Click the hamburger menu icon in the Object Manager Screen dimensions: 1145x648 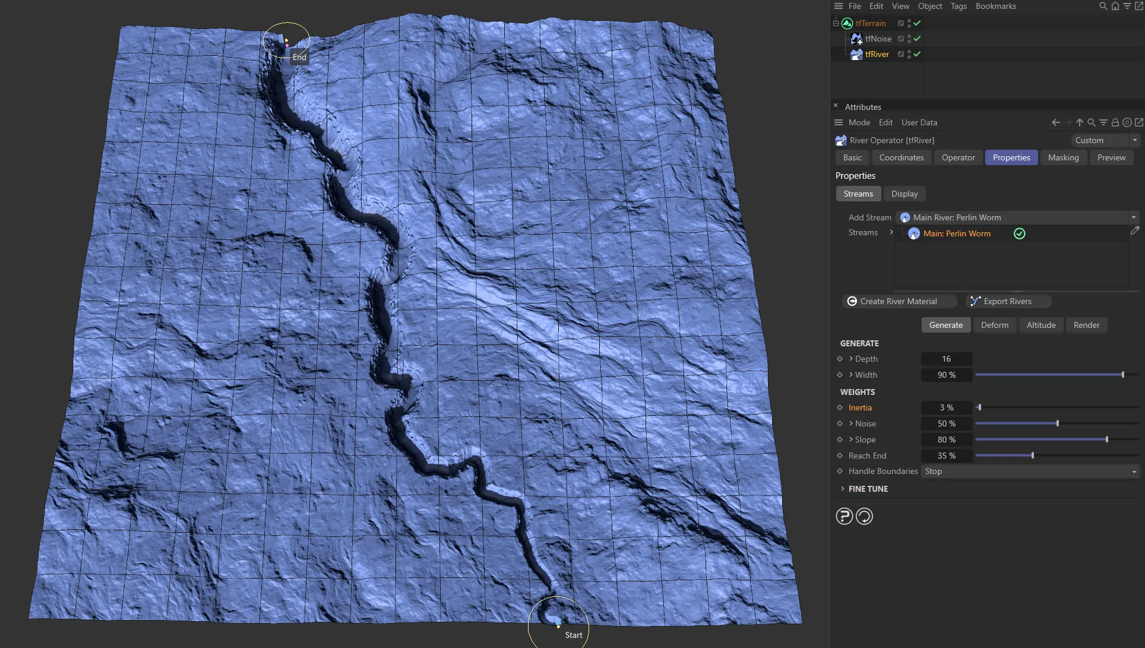(x=837, y=6)
